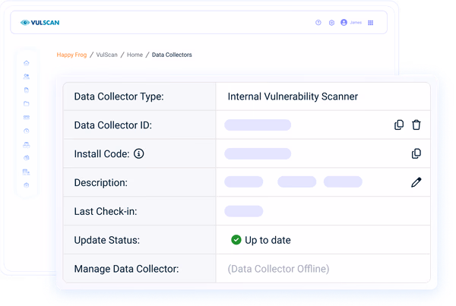Open settings gear in top bar

[331, 22]
